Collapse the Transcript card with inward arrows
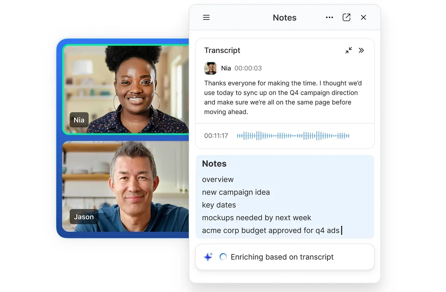 349,51
